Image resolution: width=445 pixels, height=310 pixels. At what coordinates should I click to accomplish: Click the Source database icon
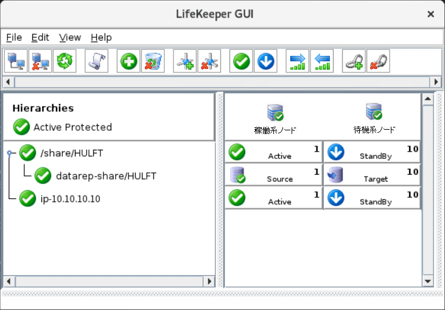[x=237, y=175]
